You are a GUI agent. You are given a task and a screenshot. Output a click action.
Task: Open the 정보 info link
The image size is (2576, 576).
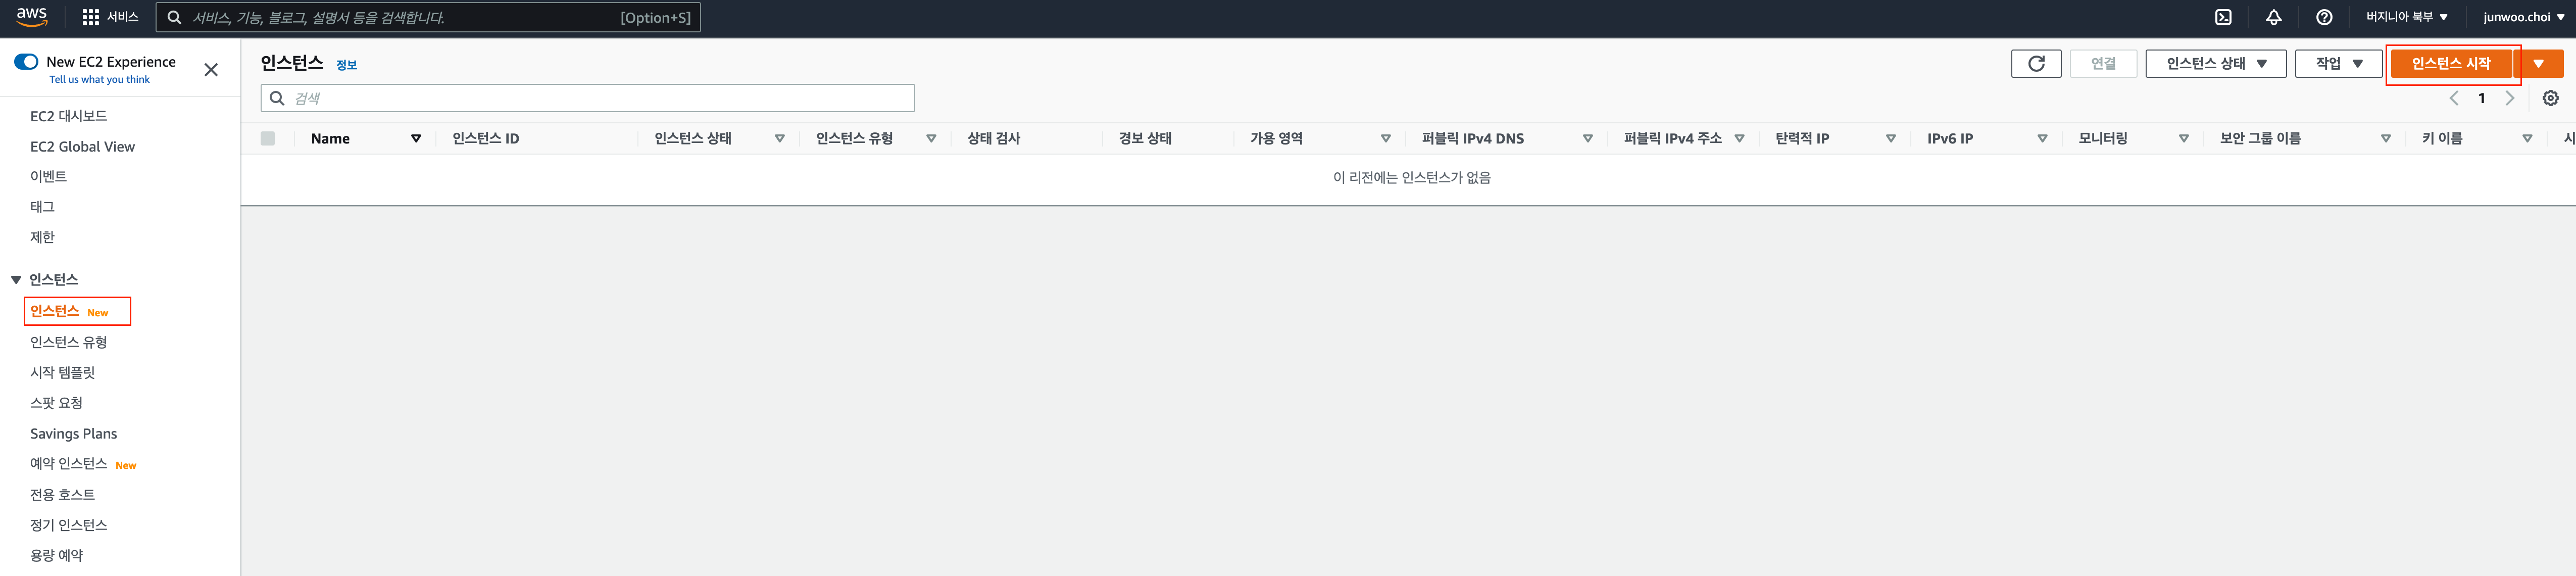pos(346,65)
